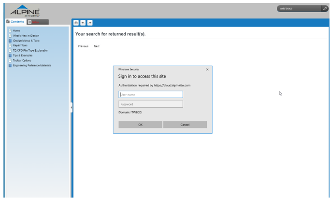Close the Windows Security dialog
This screenshot has height=199, width=330.
click(207, 70)
